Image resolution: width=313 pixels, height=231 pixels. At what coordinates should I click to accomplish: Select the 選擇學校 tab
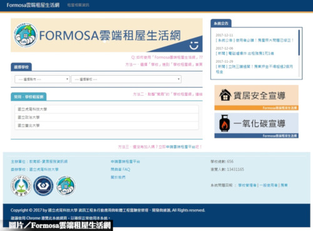coord(21,67)
